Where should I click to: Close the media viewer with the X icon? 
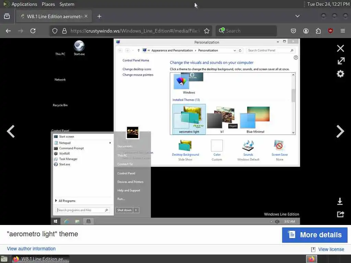340,48
